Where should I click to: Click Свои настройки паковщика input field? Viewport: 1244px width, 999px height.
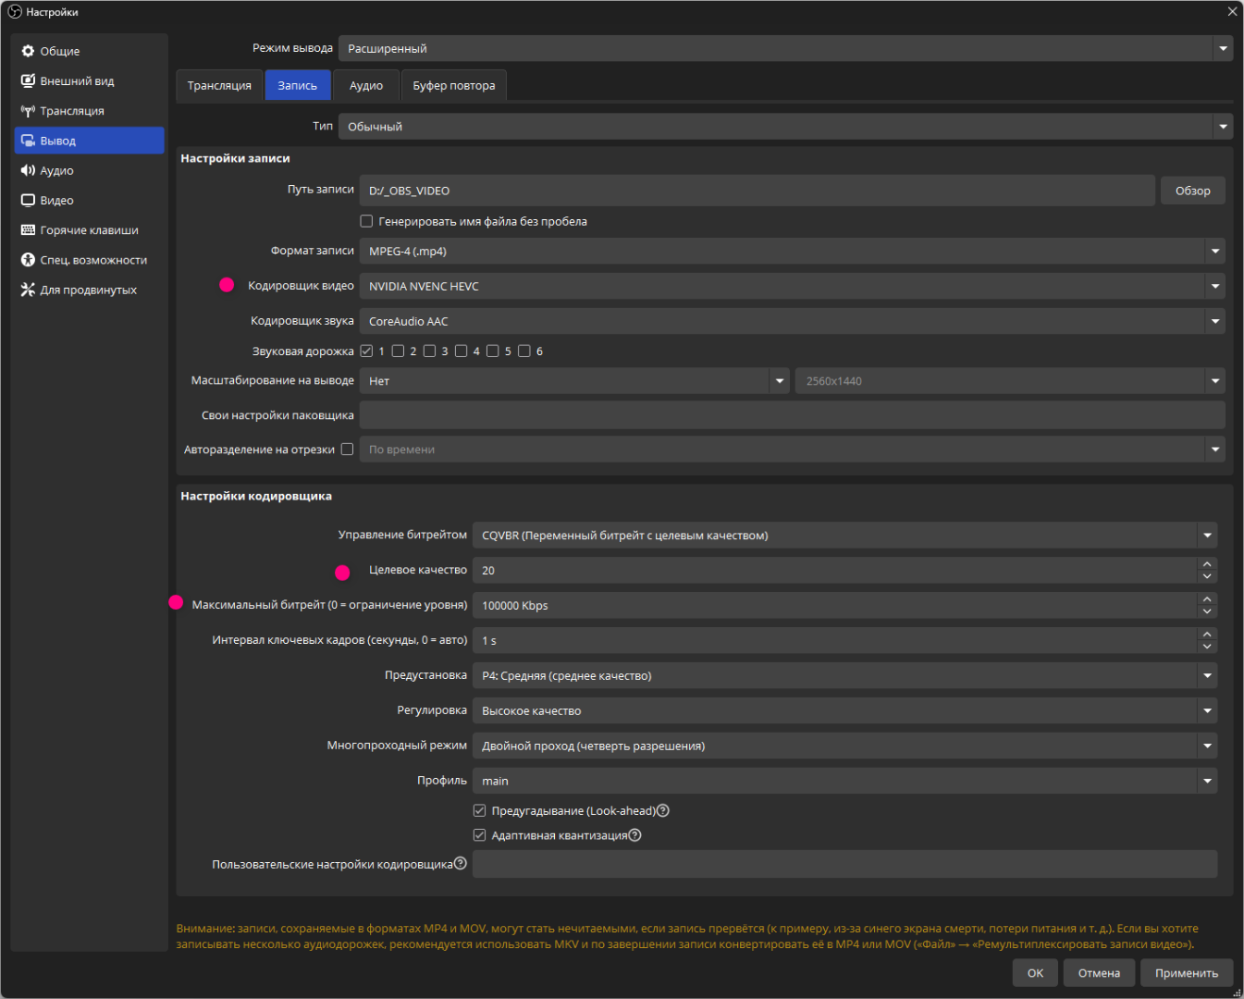(792, 414)
